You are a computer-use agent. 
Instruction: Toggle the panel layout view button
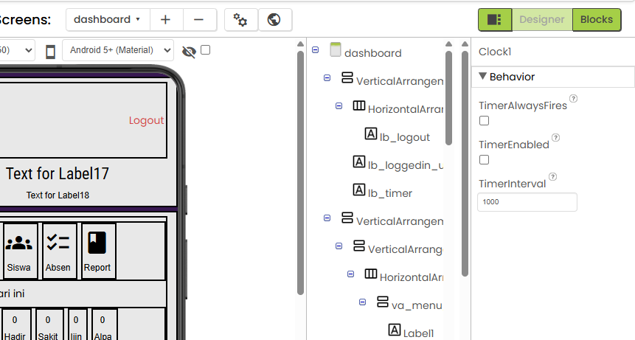click(494, 20)
